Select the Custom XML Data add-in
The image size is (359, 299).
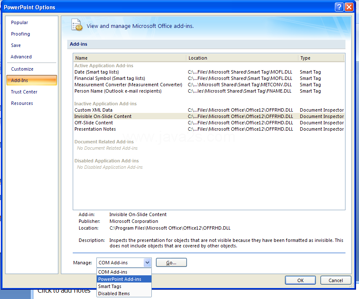click(209, 110)
